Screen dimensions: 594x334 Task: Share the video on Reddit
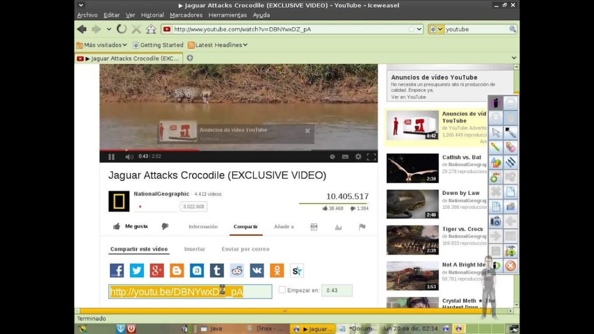237,271
